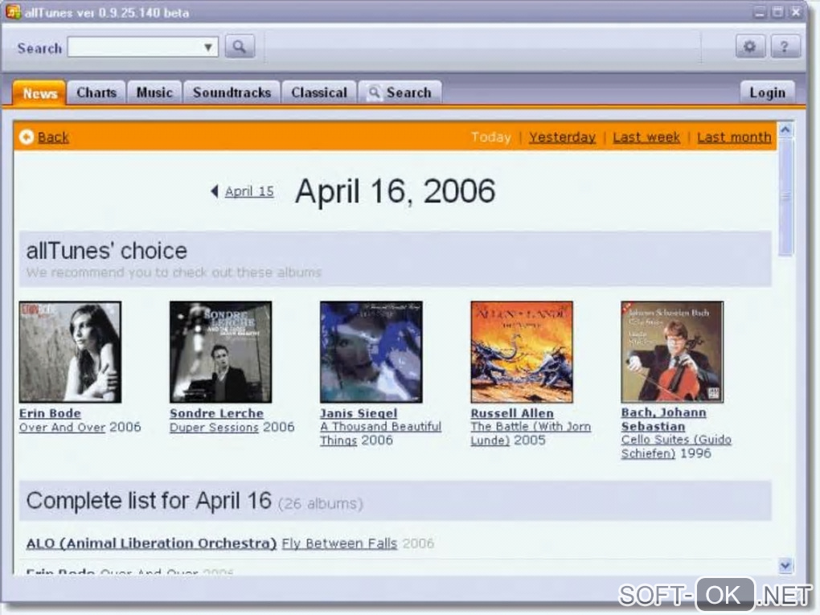Click the previous-day arrow beside April 15
The height and width of the screenshot is (615, 820).
pyautogui.click(x=215, y=191)
